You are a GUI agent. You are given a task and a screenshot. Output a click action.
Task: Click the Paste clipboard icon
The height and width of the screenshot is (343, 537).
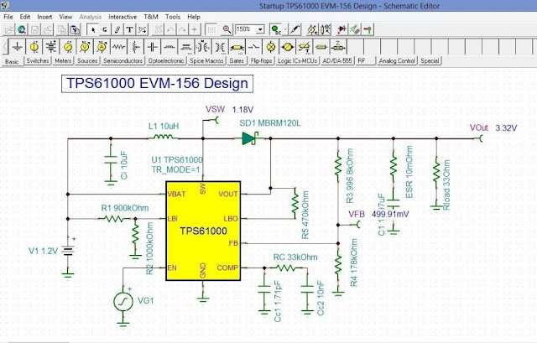75,30
